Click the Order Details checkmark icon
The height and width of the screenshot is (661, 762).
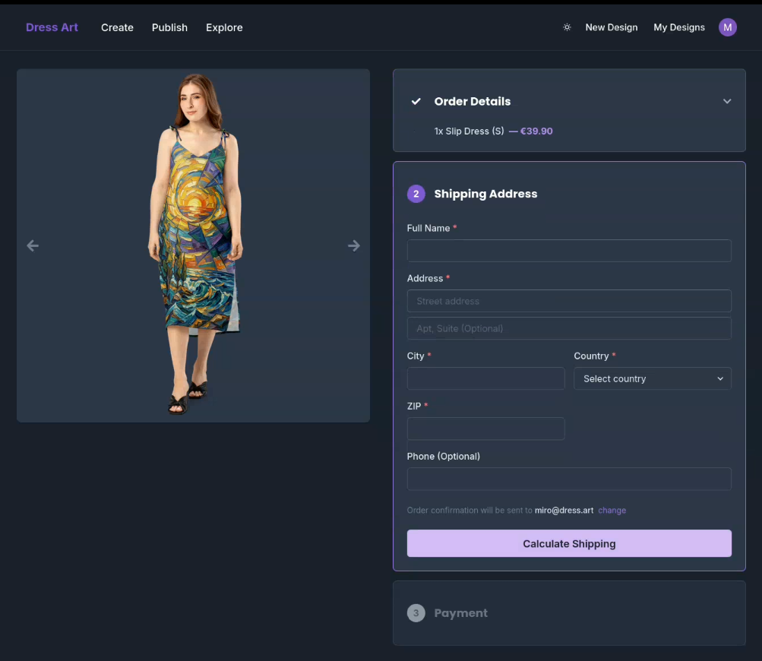(x=416, y=100)
